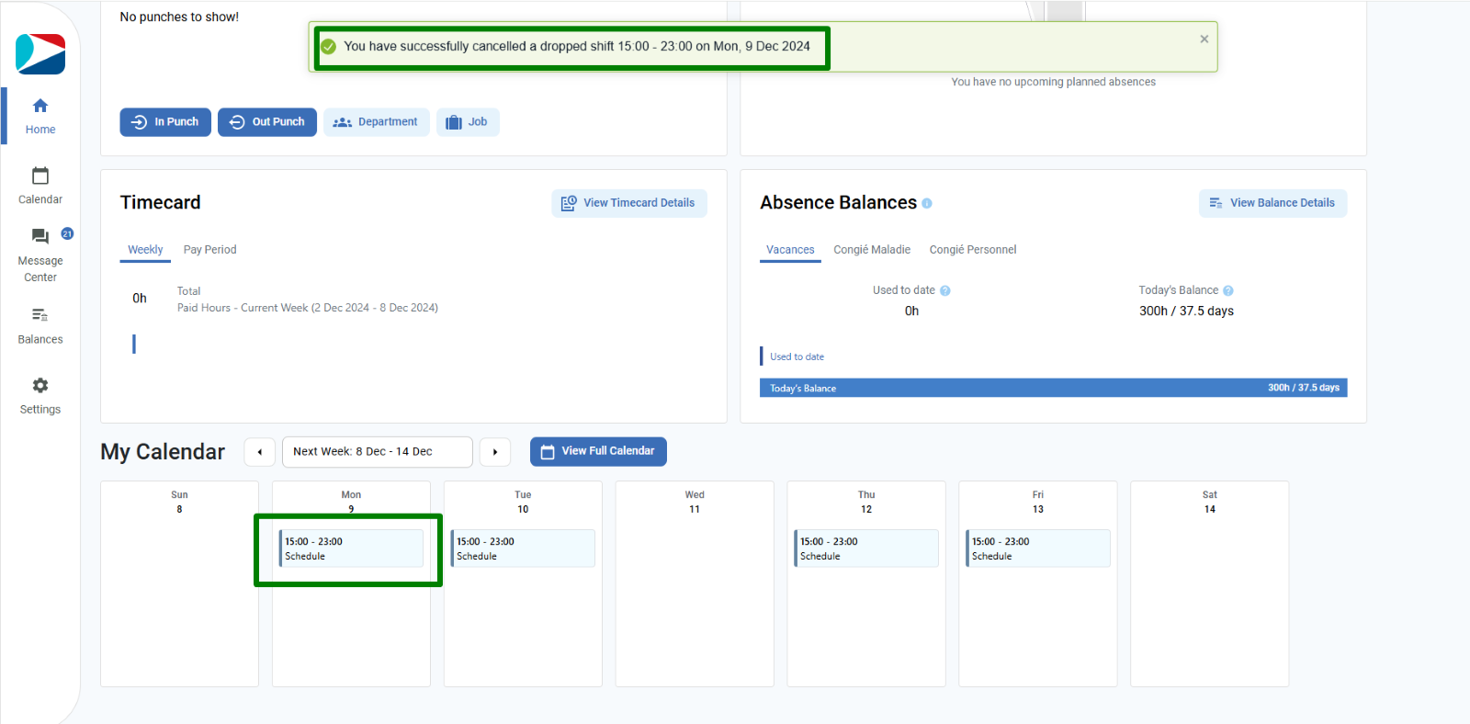Click the Paid Hours - Current Week text
This screenshot has height=724, width=1470.
click(308, 308)
